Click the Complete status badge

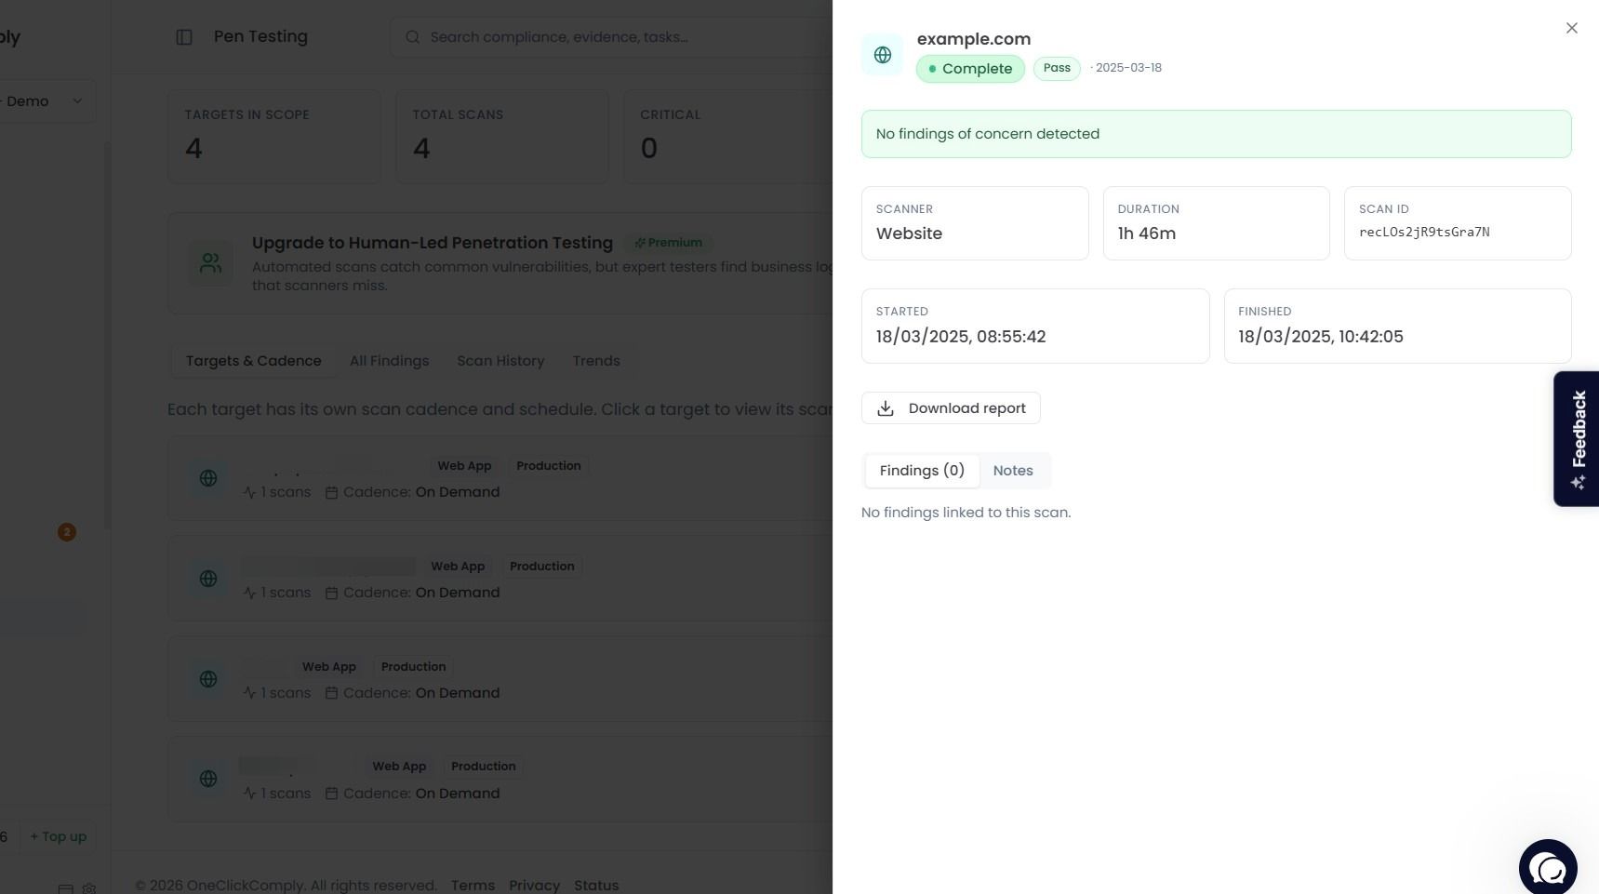coord(970,69)
